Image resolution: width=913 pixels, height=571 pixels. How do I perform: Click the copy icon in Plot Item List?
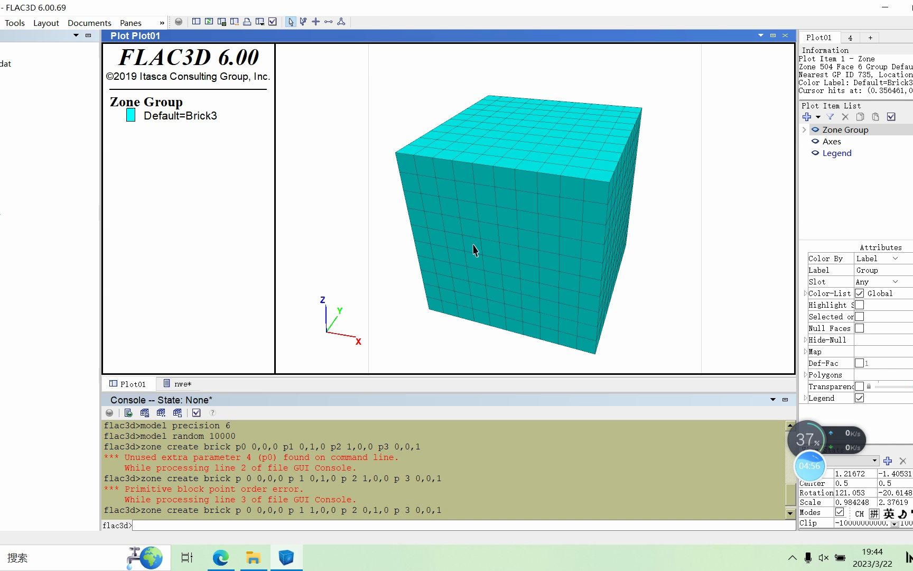tap(860, 117)
